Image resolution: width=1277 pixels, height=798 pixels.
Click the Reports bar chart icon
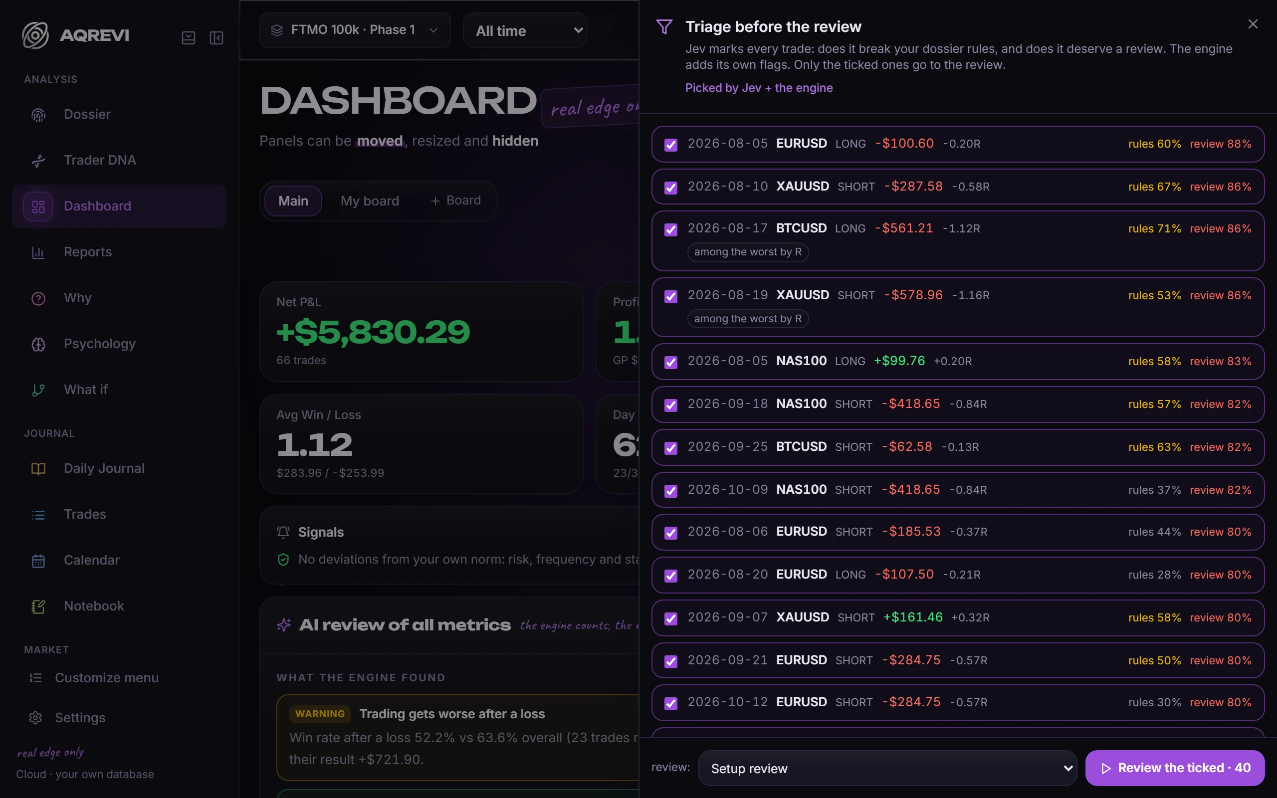(x=38, y=252)
